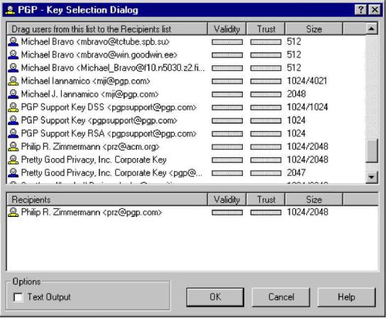Select Michael Bravo <mbravo@win.goodwin.ee>
This screenshot has height=319, width=387.
point(99,55)
